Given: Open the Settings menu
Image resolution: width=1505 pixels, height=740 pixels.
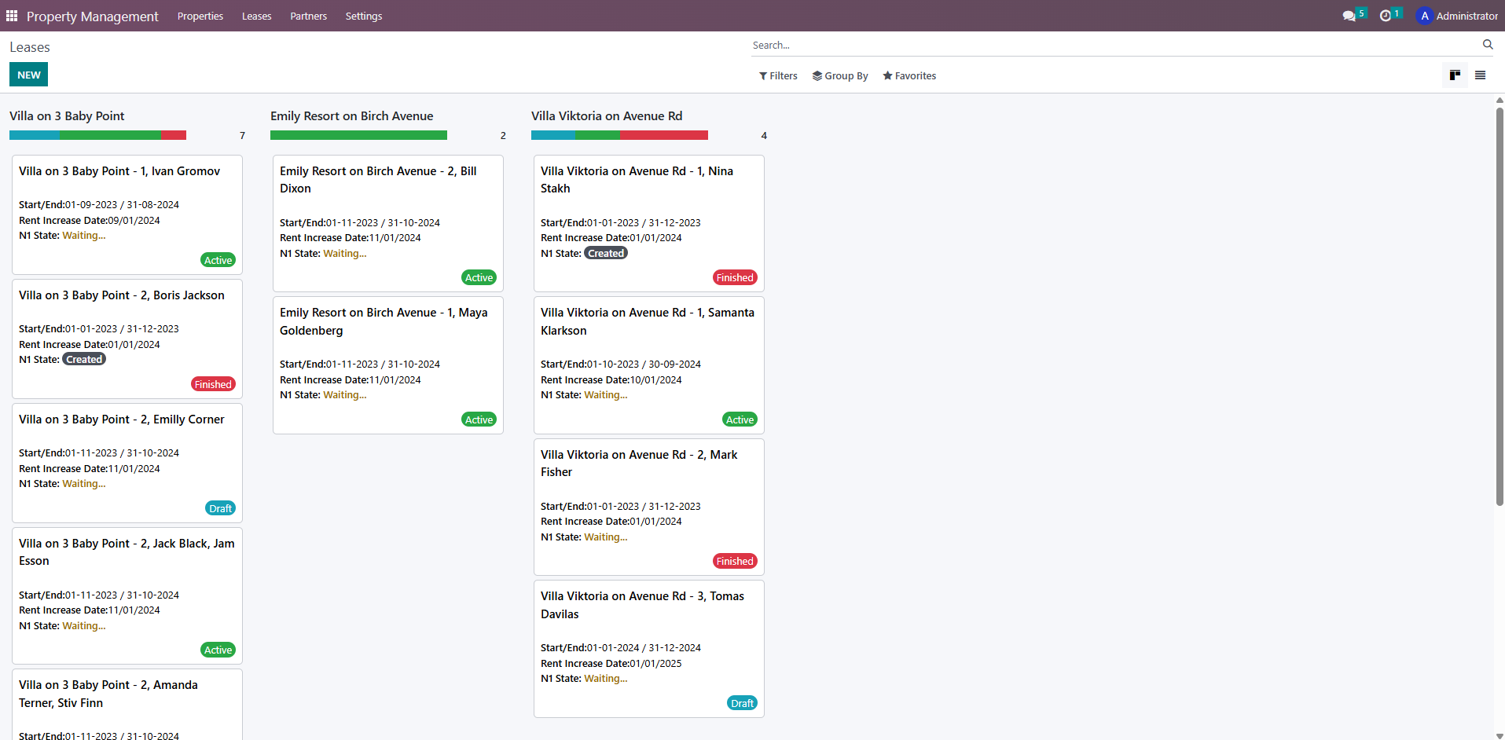Looking at the screenshot, I should (364, 16).
